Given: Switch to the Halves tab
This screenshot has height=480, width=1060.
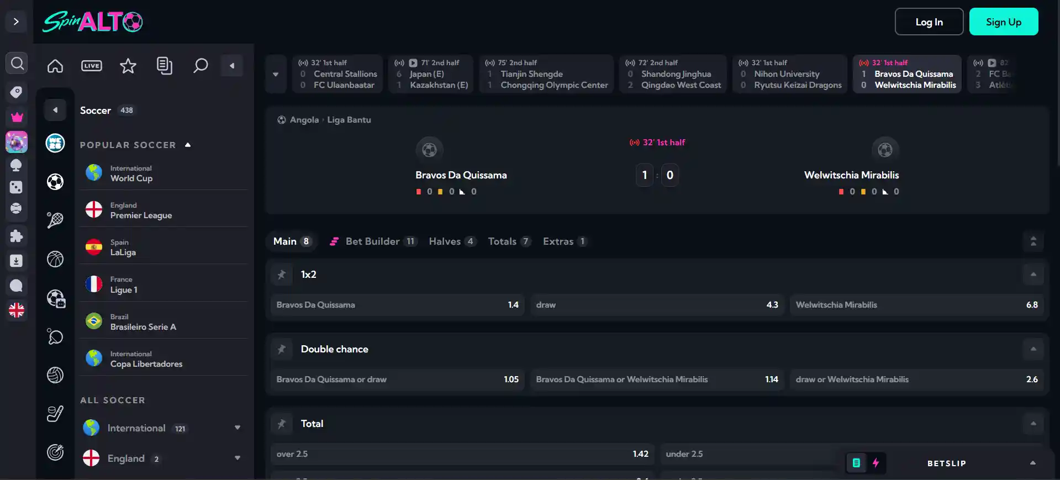Looking at the screenshot, I should coord(452,241).
